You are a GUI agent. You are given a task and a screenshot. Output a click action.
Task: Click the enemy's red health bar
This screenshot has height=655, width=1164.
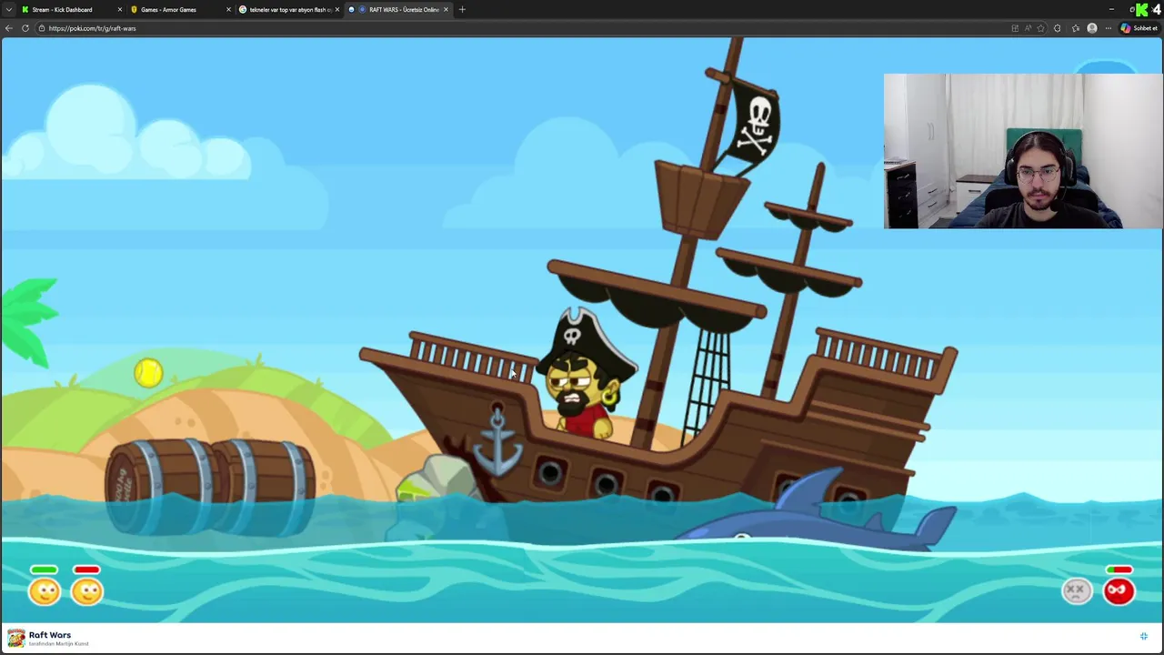[x=1119, y=570]
